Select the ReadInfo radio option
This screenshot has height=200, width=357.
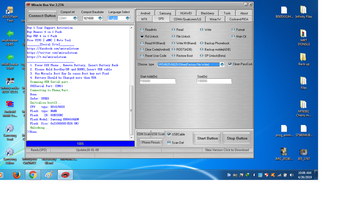click(x=149, y=30)
